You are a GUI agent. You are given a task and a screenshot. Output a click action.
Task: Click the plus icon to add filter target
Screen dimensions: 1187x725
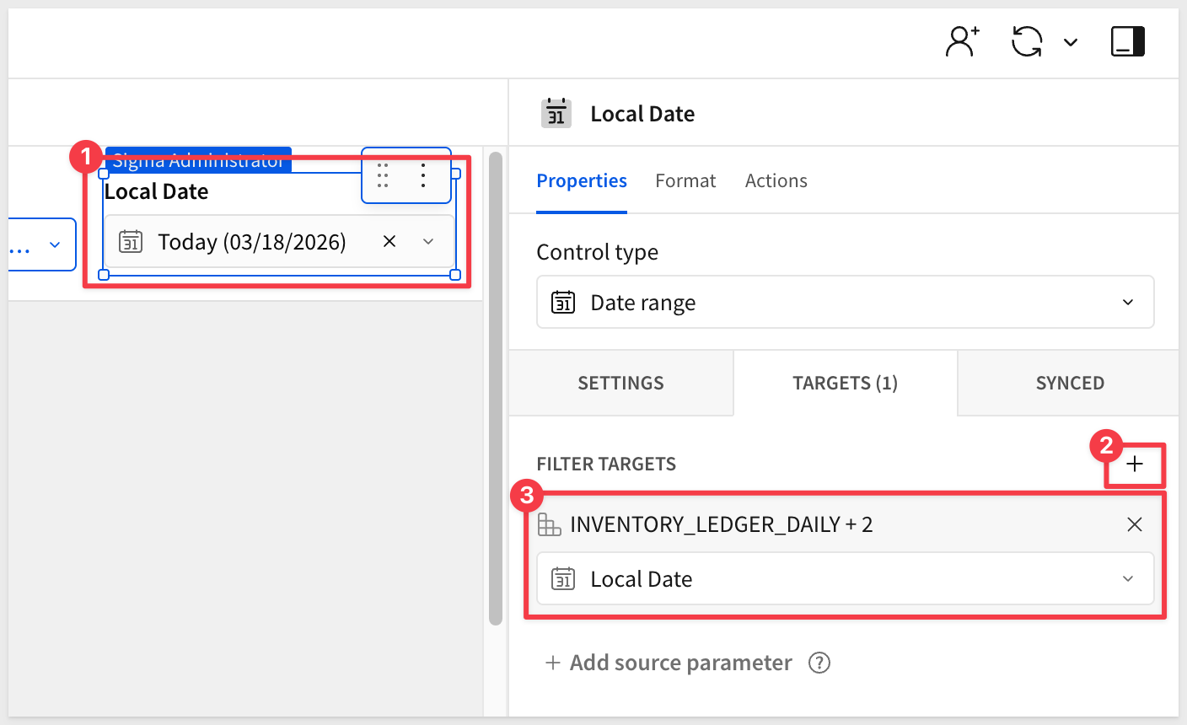point(1135,464)
